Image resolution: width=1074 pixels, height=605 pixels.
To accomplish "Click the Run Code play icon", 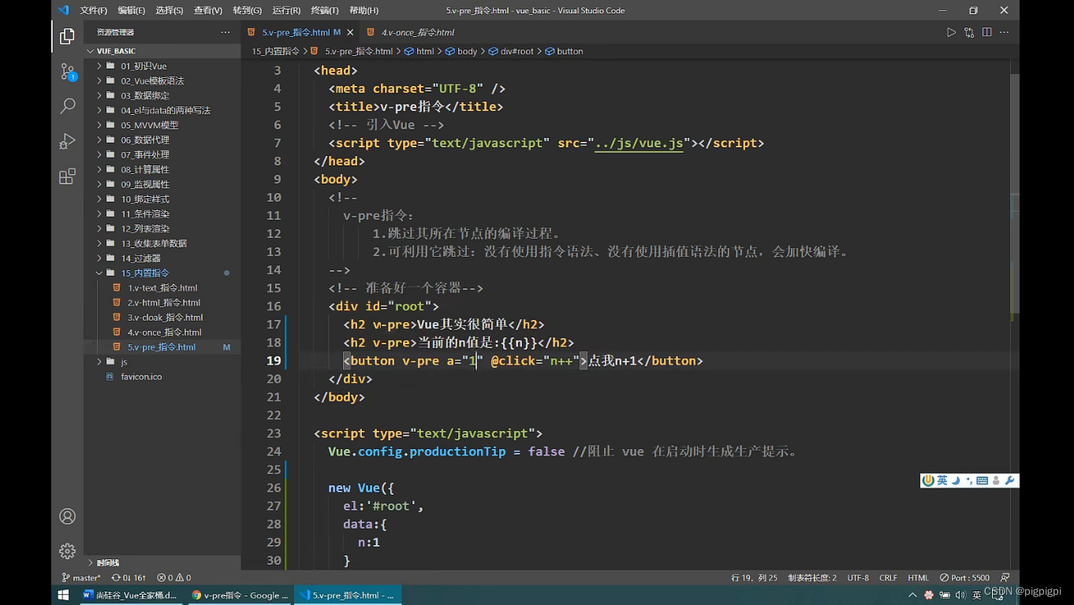I will tap(951, 32).
